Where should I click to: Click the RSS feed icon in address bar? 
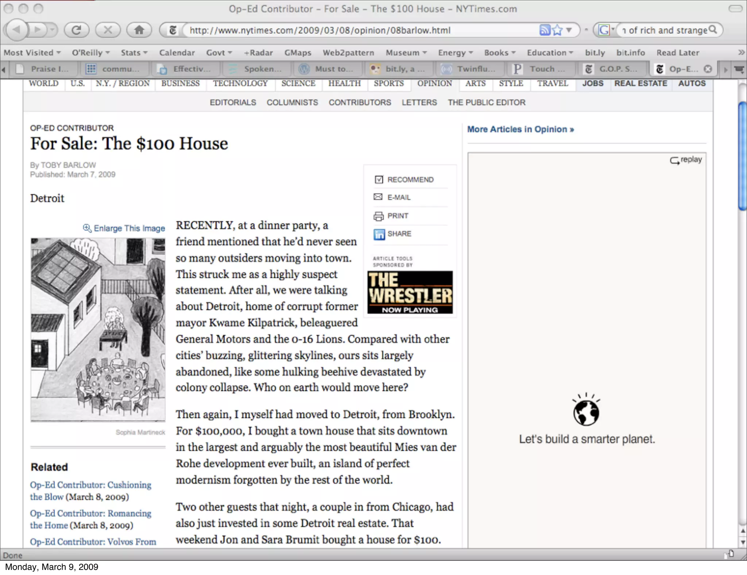point(544,30)
